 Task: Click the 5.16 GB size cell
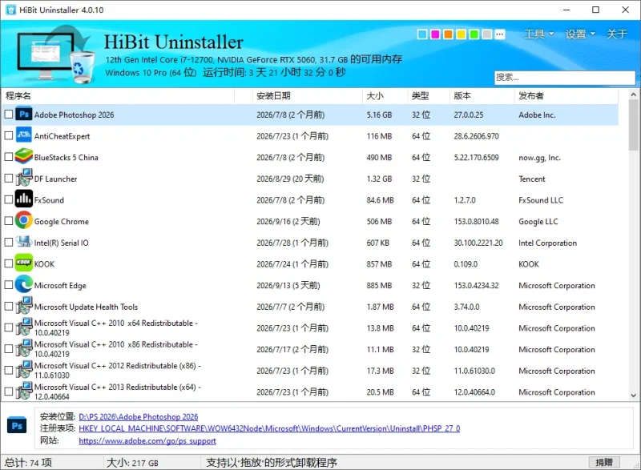pyautogui.click(x=379, y=114)
